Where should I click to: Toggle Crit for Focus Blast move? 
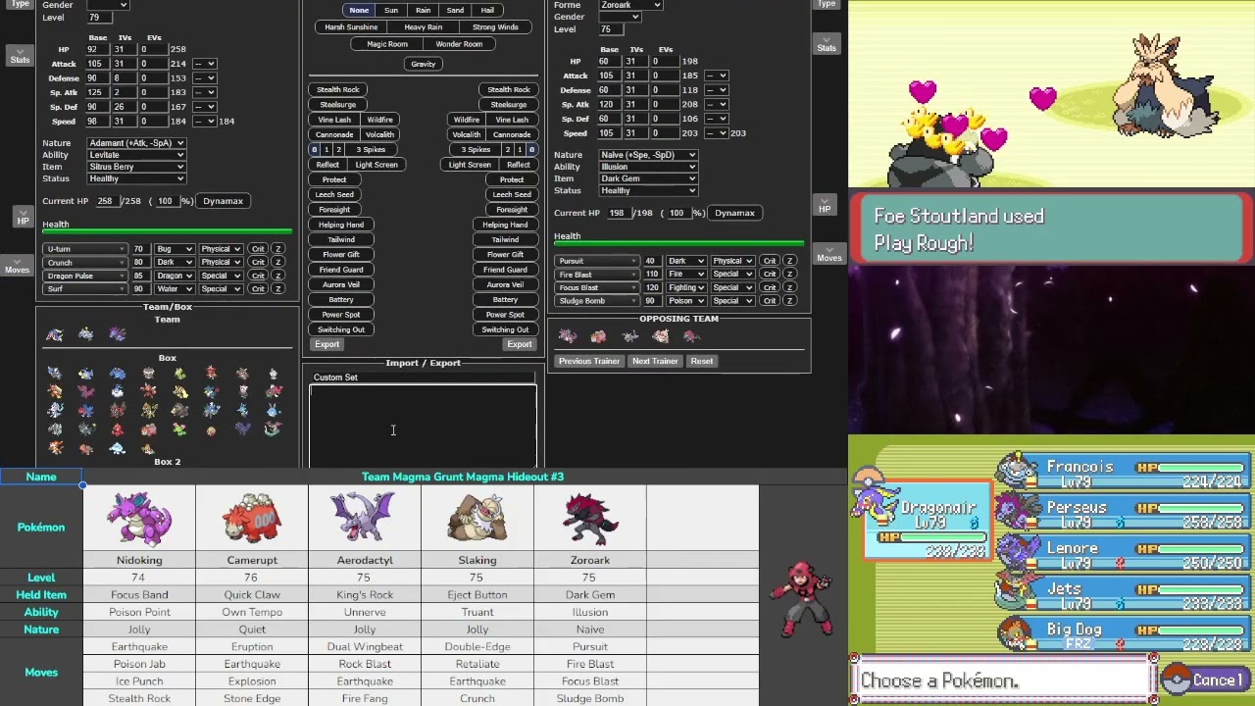click(770, 287)
